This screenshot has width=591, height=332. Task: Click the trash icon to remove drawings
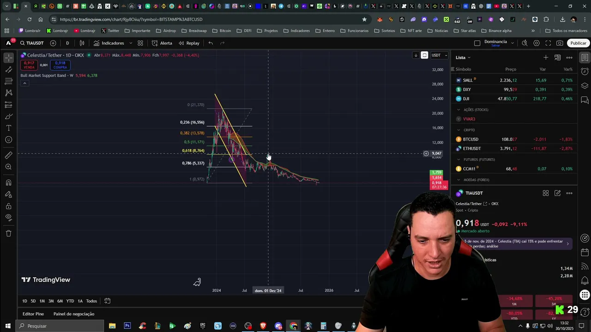(x=8, y=233)
